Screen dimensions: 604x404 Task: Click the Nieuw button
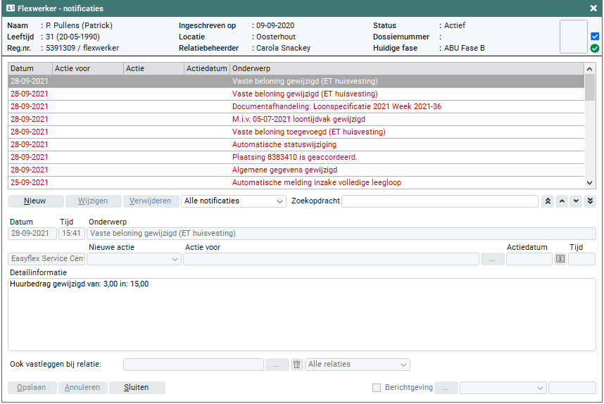click(x=35, y=201)
